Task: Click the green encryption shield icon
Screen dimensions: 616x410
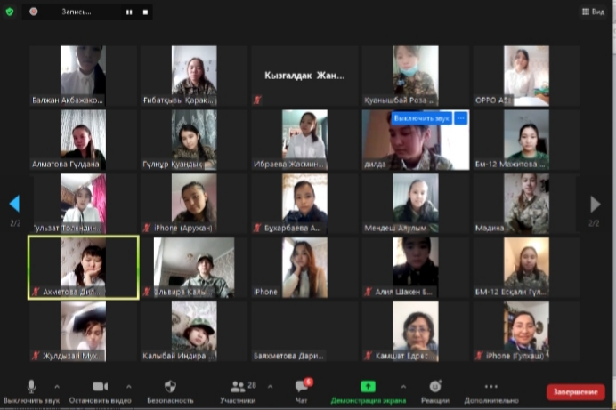Action: coord(9,12)
